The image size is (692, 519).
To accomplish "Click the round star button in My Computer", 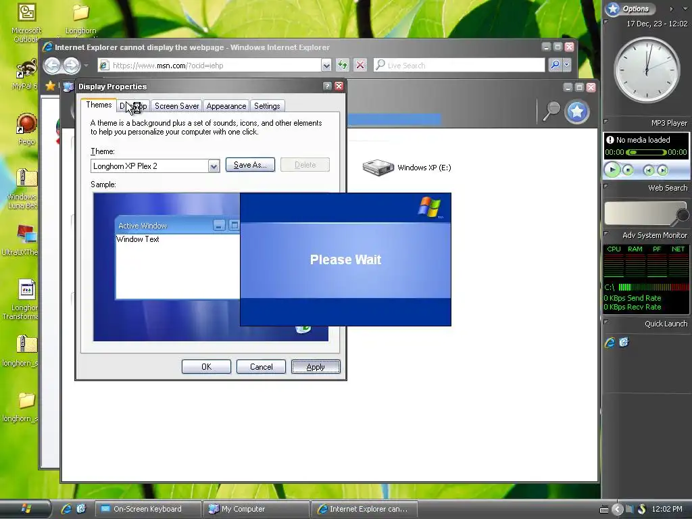I will click(x=577, y=112).
